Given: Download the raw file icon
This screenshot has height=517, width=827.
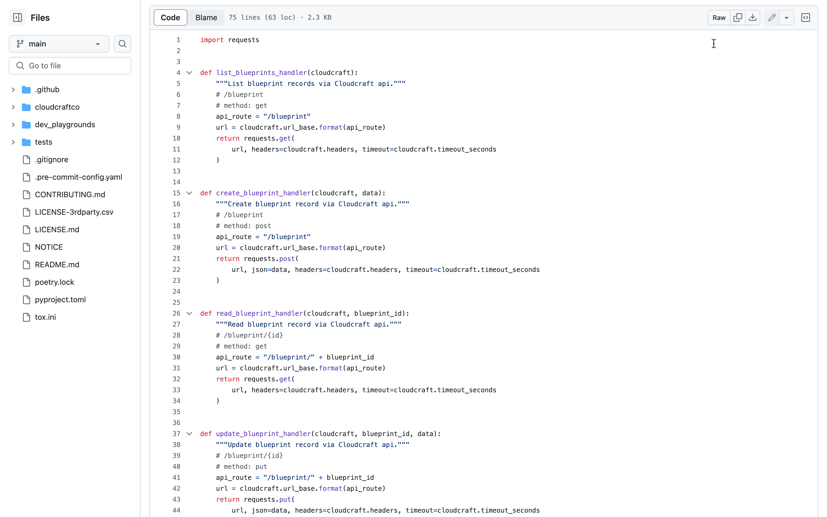Looking at the screenshot, I should tap(753, 18).
